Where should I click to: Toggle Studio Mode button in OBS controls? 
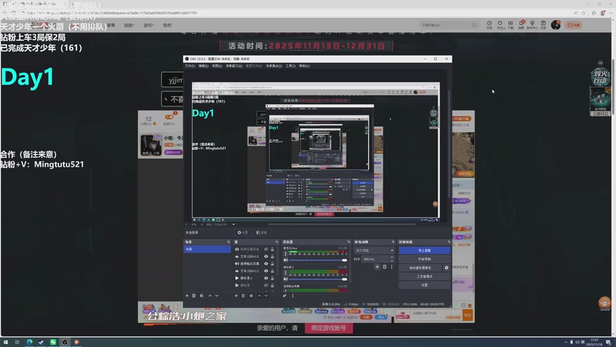coord(424,277)
